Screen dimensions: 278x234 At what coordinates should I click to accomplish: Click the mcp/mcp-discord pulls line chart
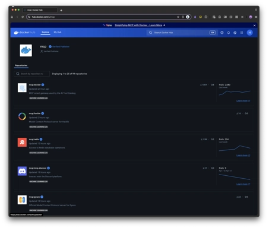pos(235,177)
